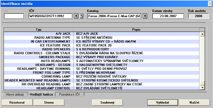Click into the IČV input field
Image resolution: width=213 pixels, height=108 pixels.
[50, 16]
